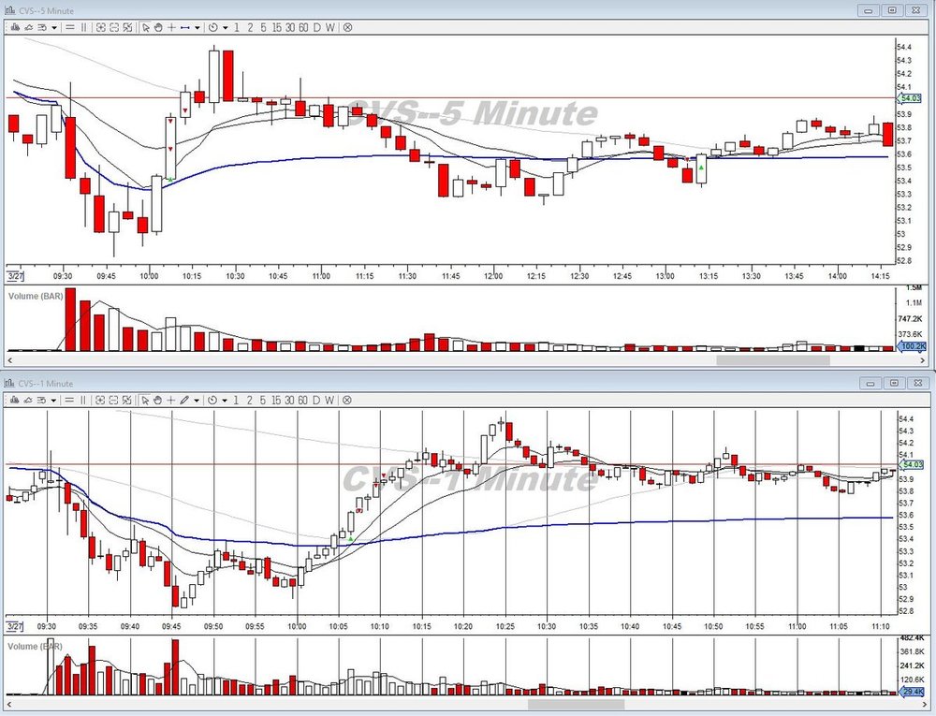Set 60 minute interval in 1 Minute window

click(x=302, y=401)
